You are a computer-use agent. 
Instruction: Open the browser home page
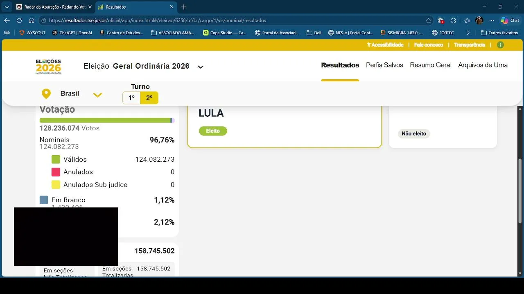pyautogui.click(x=31, y=20)
